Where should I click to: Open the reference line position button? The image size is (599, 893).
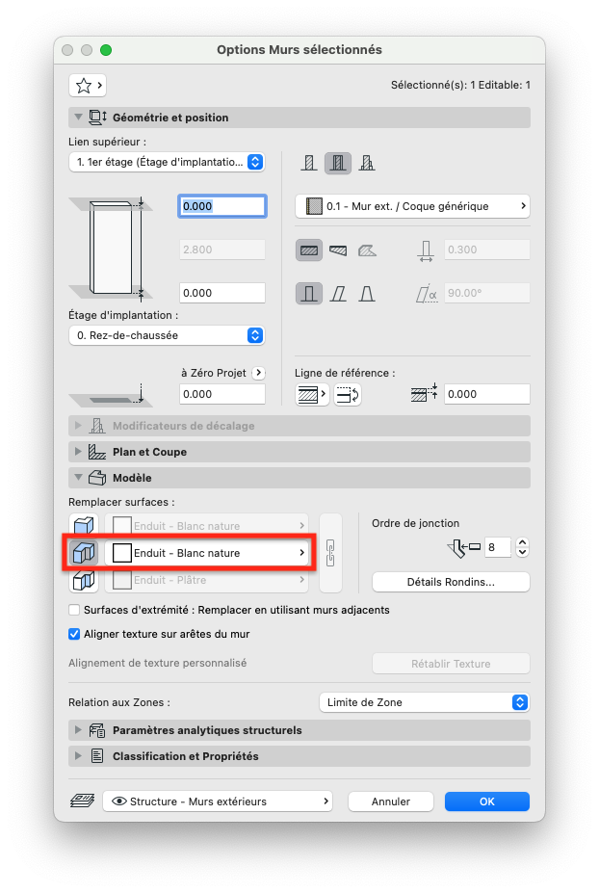point(312,394)
